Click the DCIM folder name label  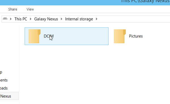[x=48, y=36]
